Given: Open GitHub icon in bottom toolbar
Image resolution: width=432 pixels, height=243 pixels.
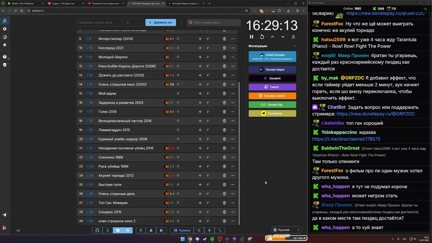Looking at the screenshot, I should click(x=98, y=231).
